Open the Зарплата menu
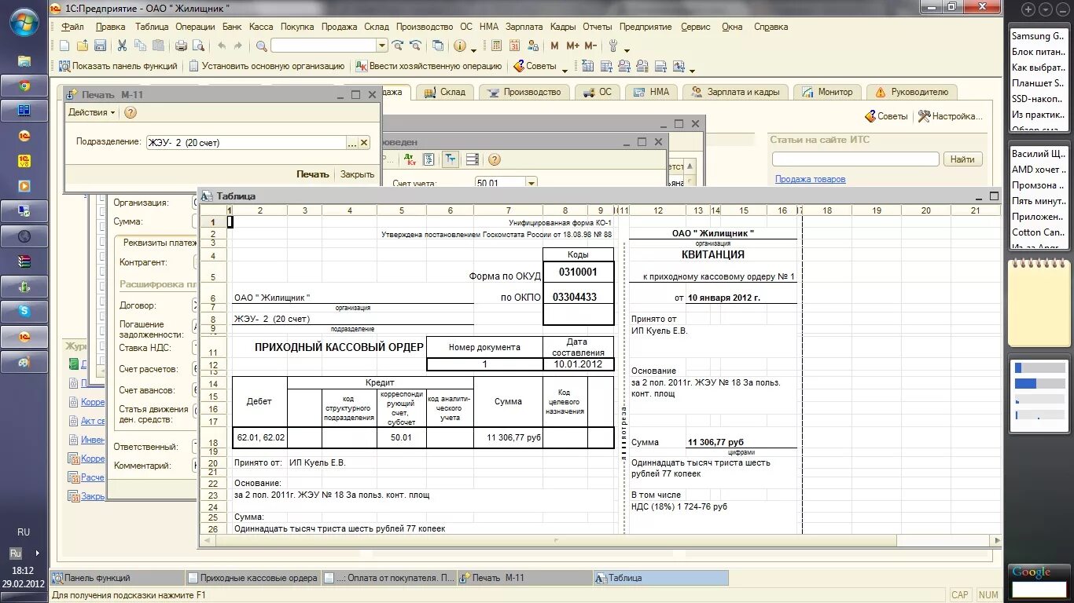This screenshot has width=1074, height=603. click(524, 26)
